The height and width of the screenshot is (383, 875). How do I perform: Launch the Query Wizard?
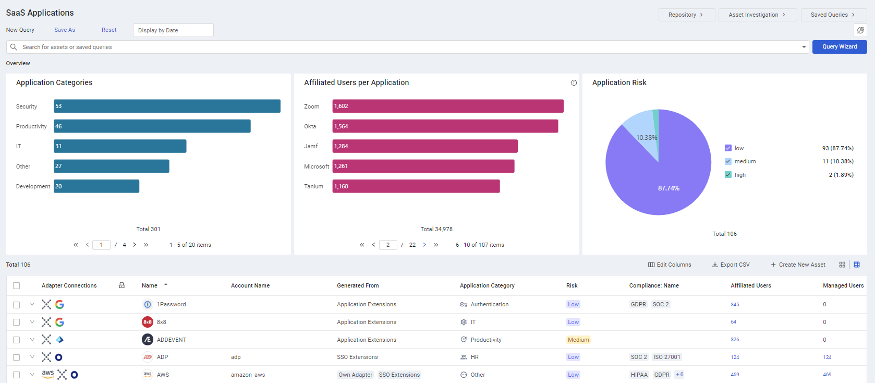tap(840, 47)
